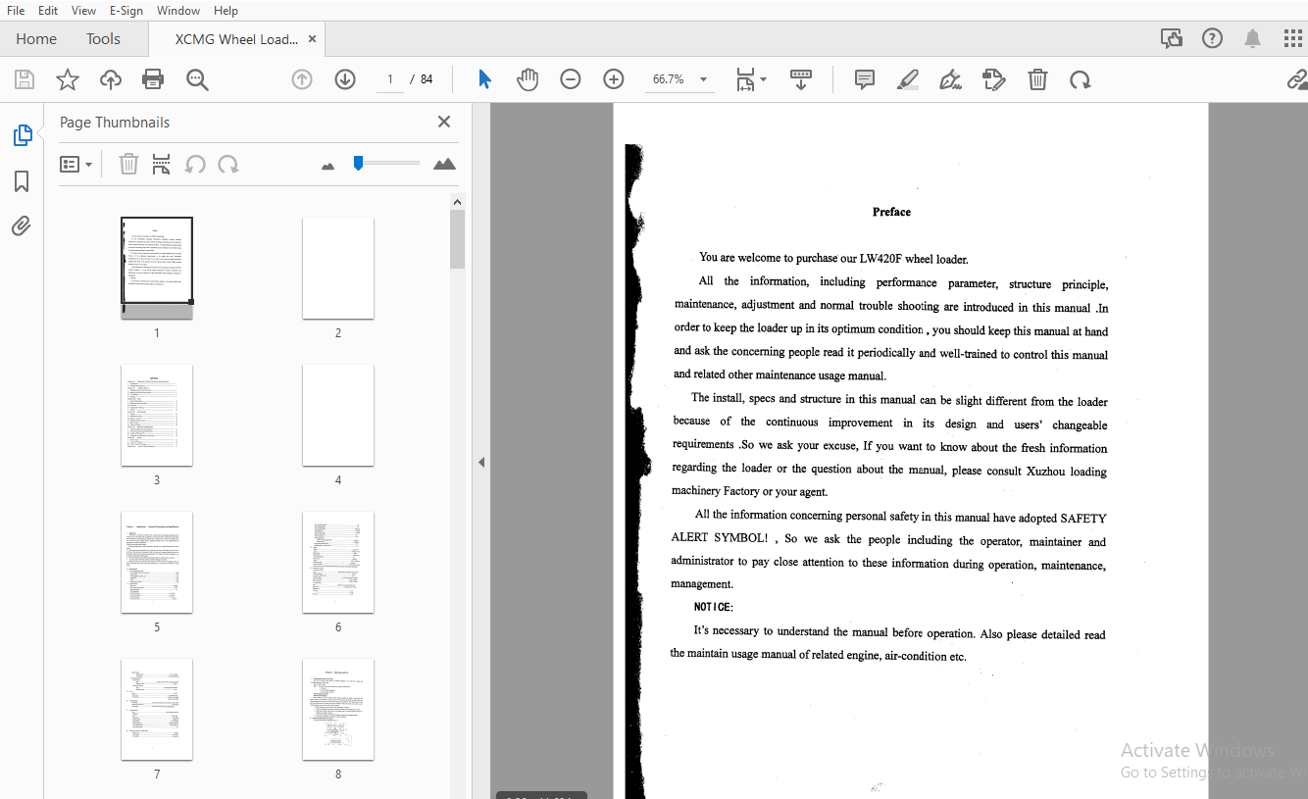Select page 8 thumbnail
The image size is (1308, 799).
[x=338, y=709]
